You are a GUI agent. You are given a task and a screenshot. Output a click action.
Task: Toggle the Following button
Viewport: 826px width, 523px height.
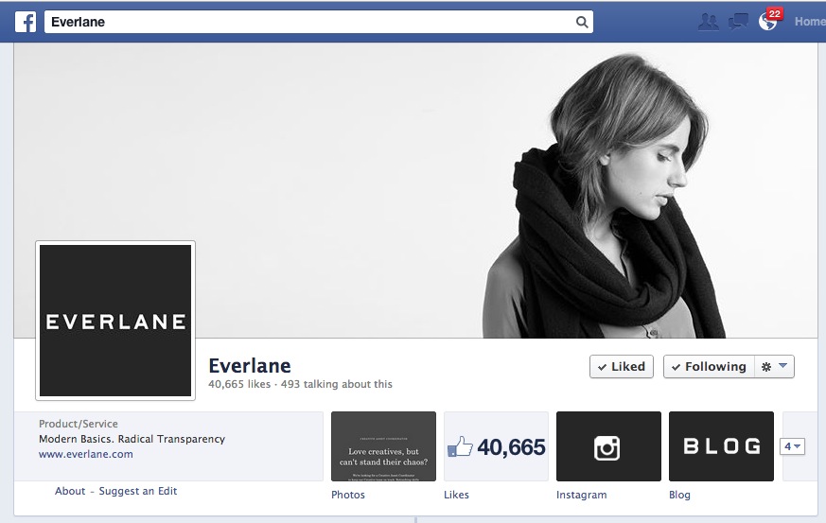(709, 367)
